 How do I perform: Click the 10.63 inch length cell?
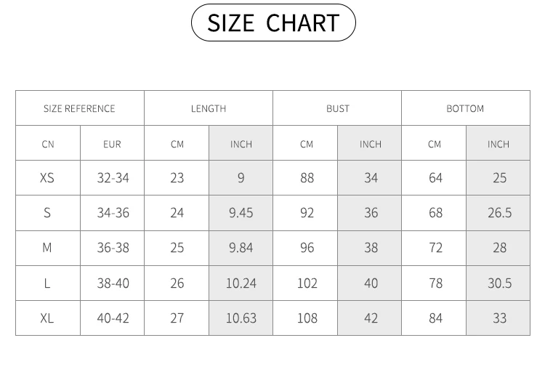coord(241,318)
